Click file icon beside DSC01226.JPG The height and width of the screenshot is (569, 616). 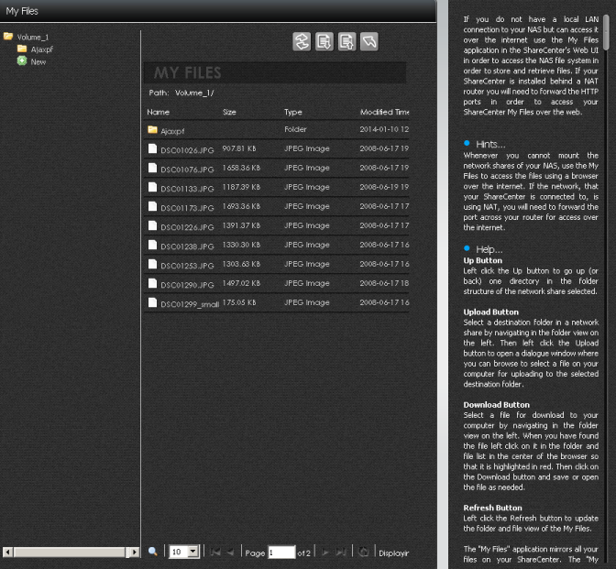[152, 225]
